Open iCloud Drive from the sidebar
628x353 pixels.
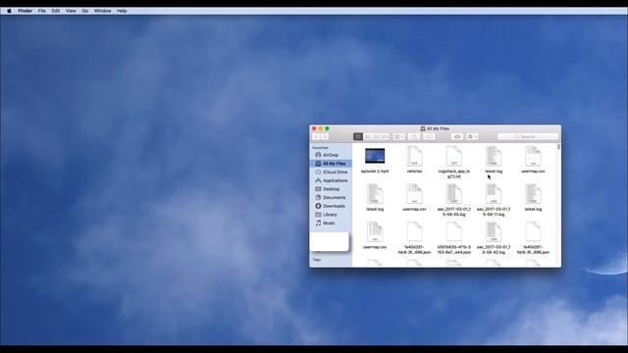click(331, 173)
